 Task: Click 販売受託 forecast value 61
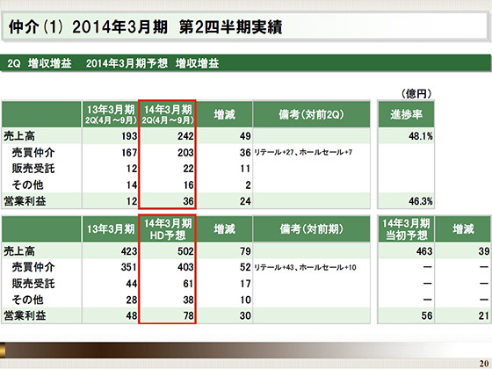point(188,284)
